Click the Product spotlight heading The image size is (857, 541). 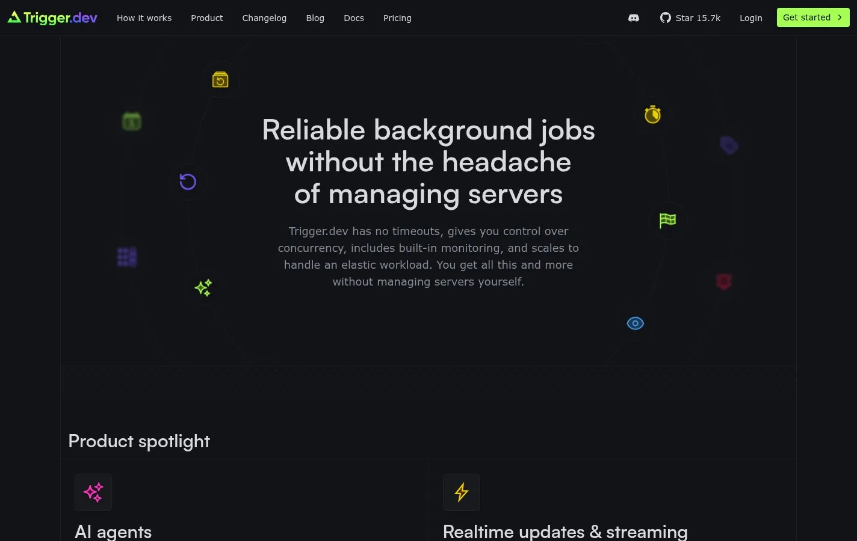139,441
